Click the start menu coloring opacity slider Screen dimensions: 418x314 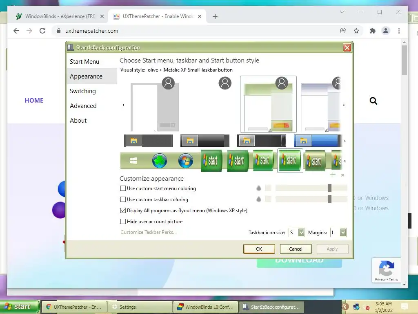311,188
